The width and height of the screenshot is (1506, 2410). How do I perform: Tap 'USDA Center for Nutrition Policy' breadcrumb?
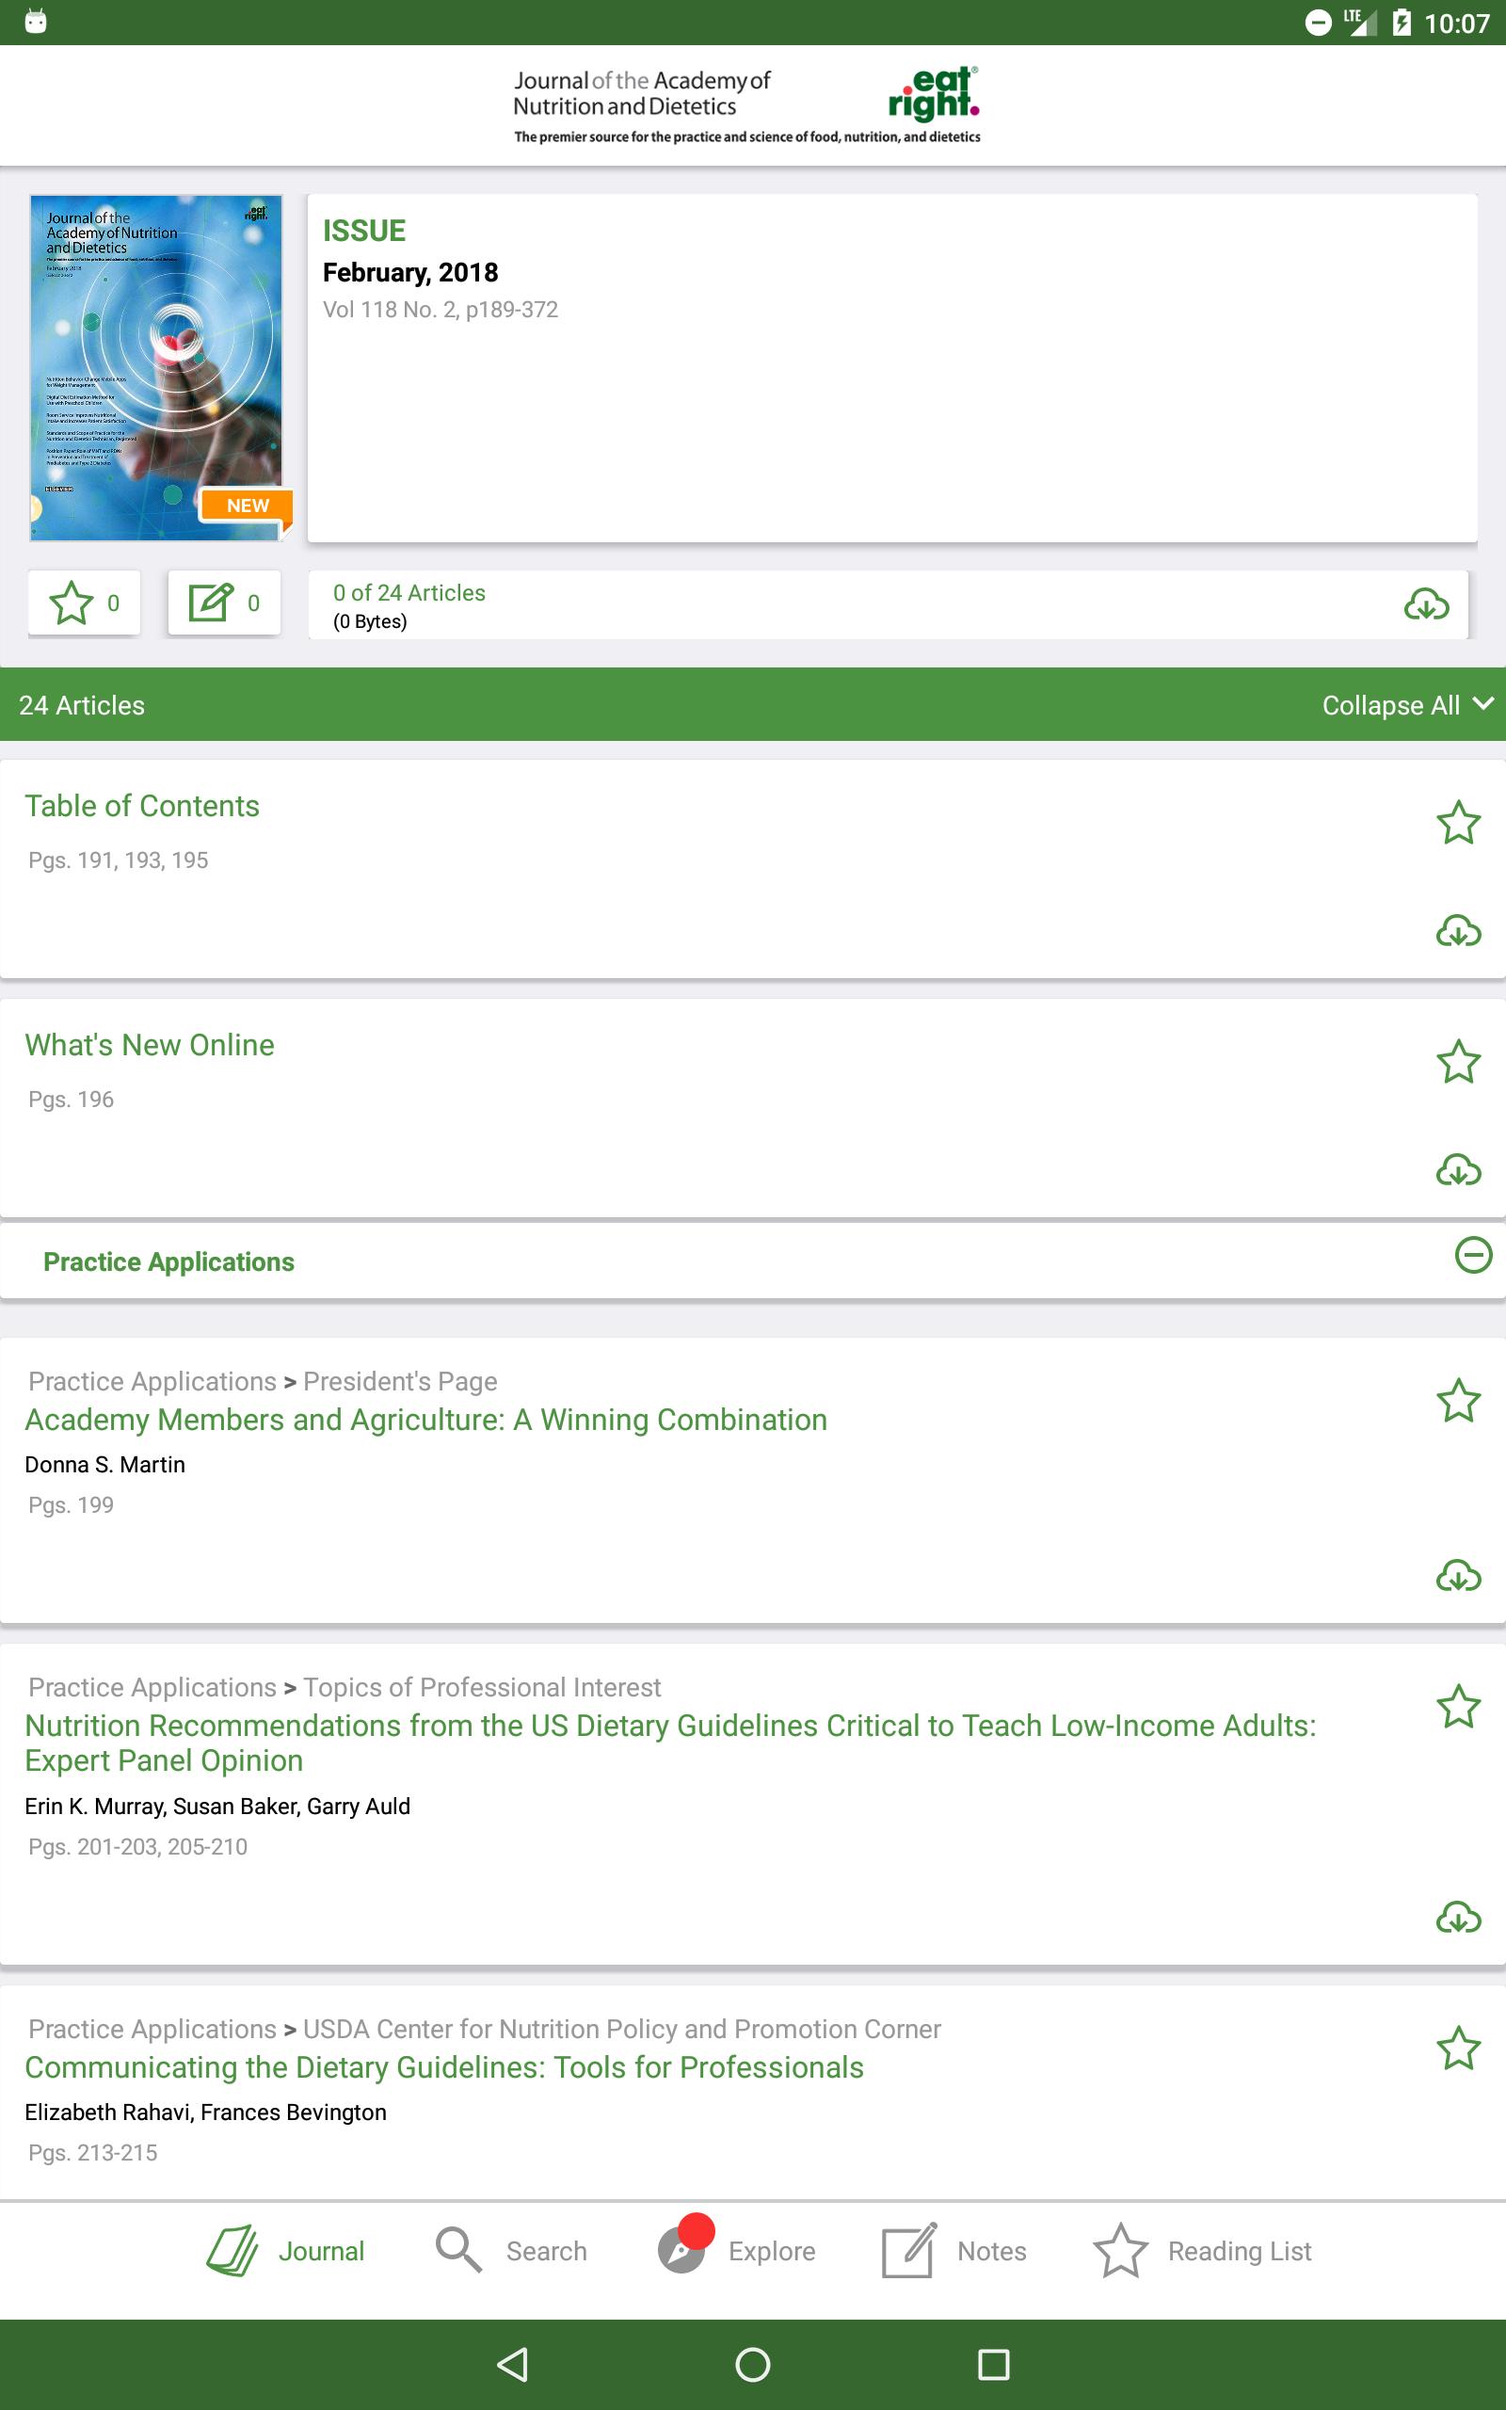pyautogui.click(x=621, y=2029)
